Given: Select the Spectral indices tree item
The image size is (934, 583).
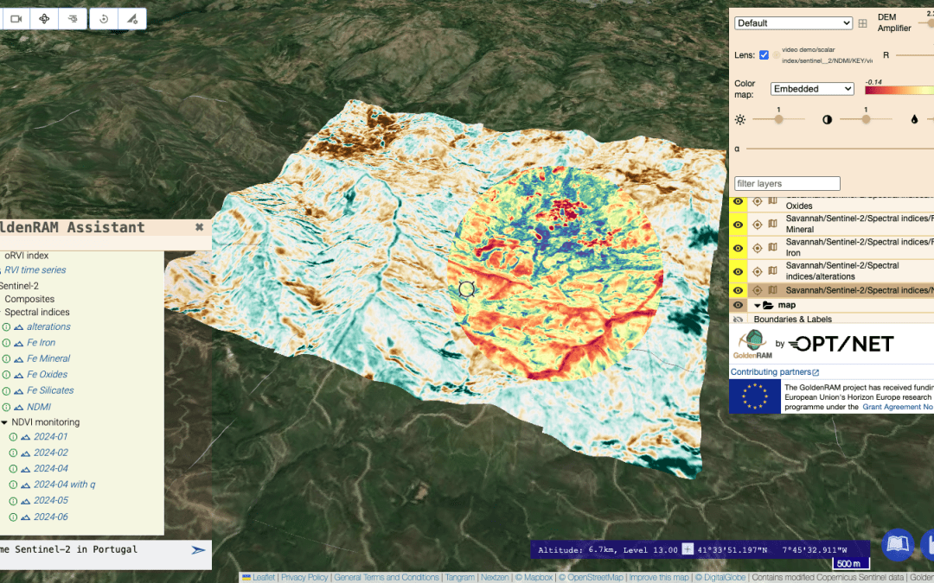Looking at the screenshot, I should (37, 313).
